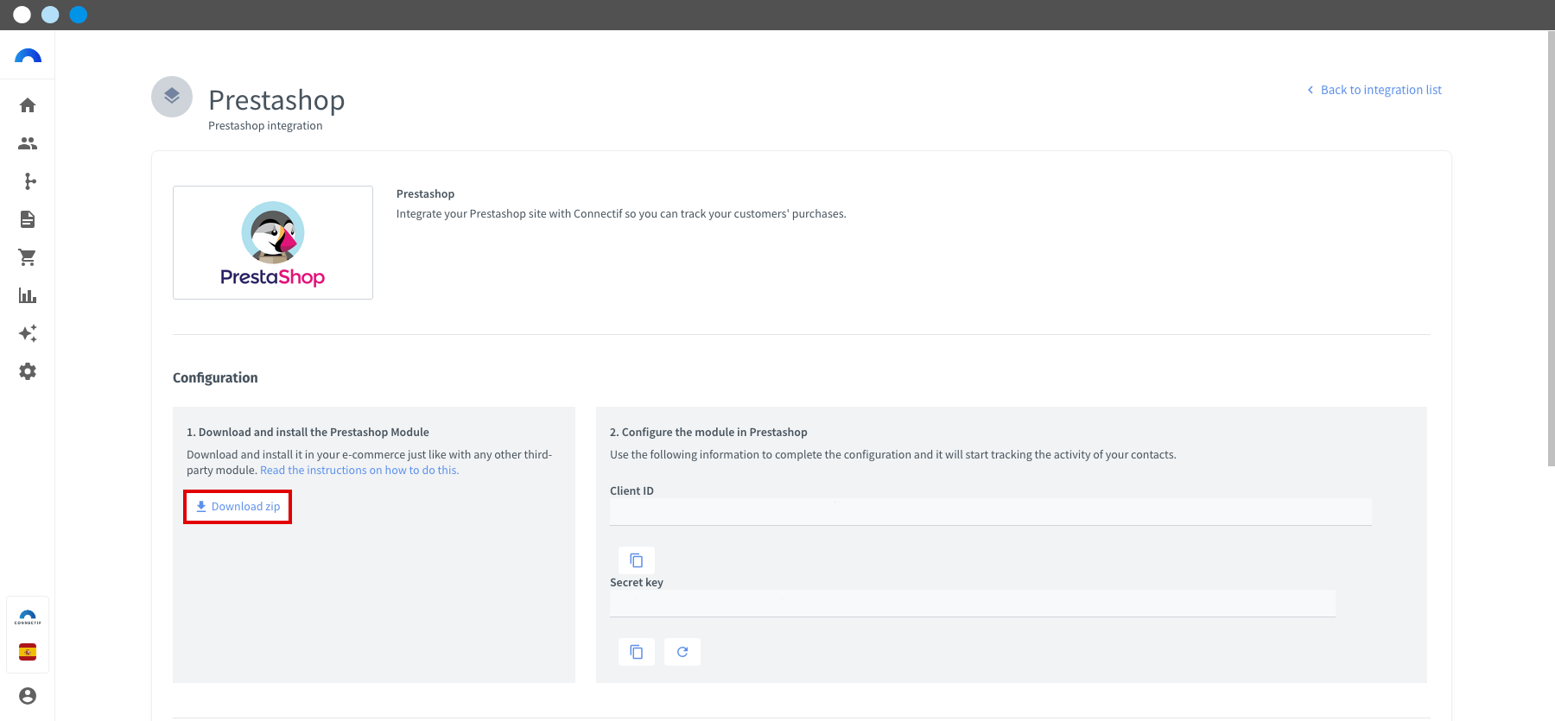The height and width of the screenshot is (721, 1555).
Task: Open the bar chart analytics icon
Action: coord(28,295)
